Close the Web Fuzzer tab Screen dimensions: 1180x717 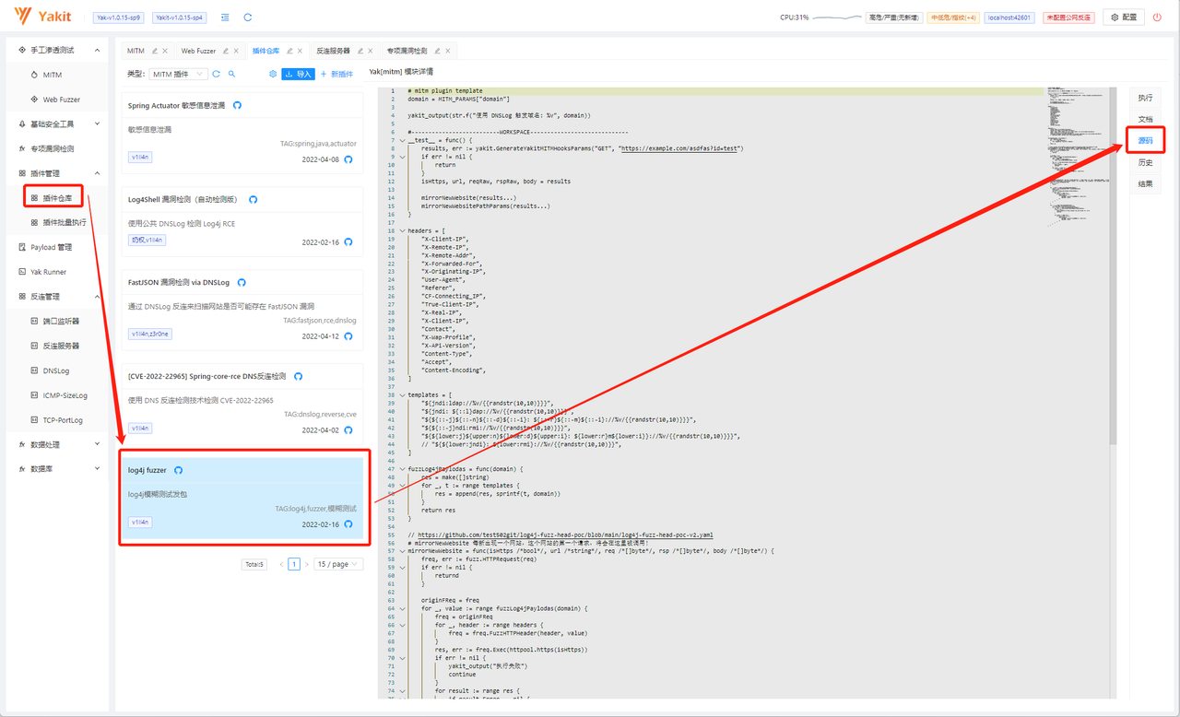click(236, 51)
